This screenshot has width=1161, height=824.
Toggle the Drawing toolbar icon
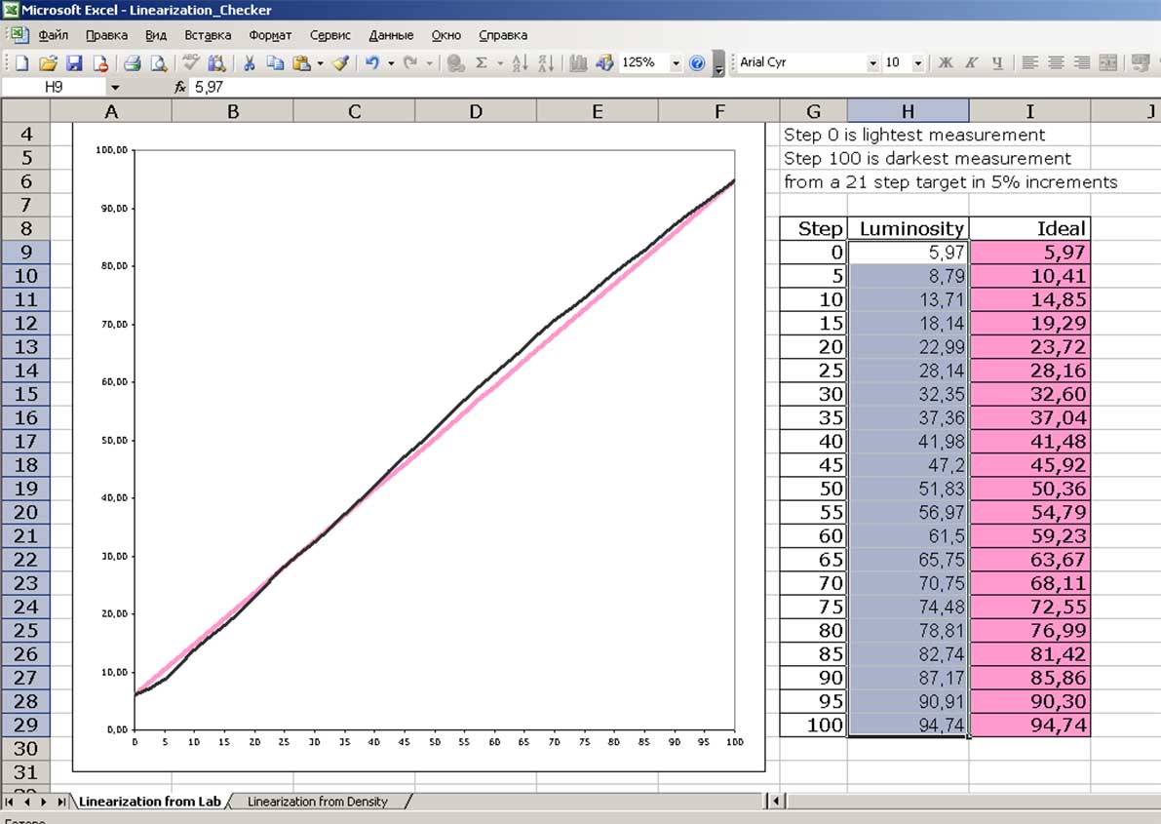pyautogui.click(x=604, y=63)
